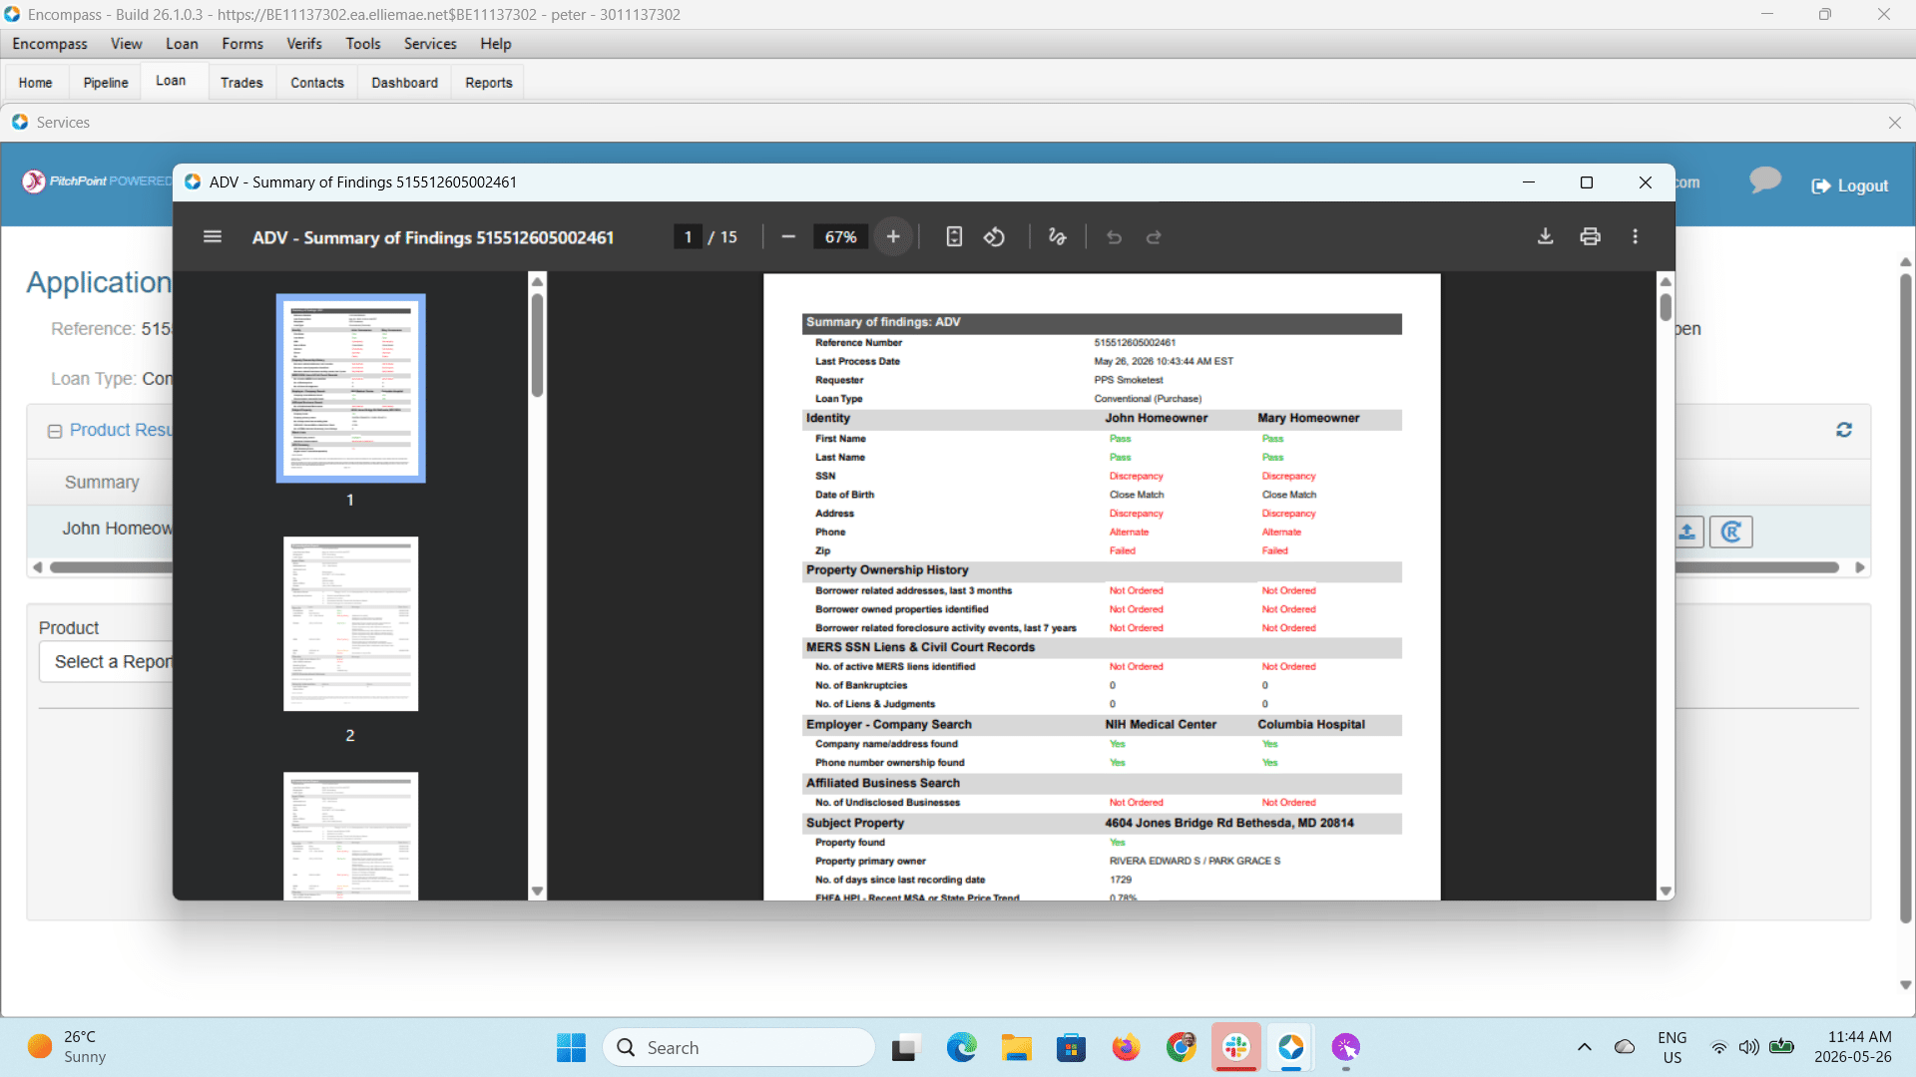Open the chat bubble icon in PitchPoint header
Image resolution: width=1916 pixels, height=1077 pixels.
(x=1764, y=180)
